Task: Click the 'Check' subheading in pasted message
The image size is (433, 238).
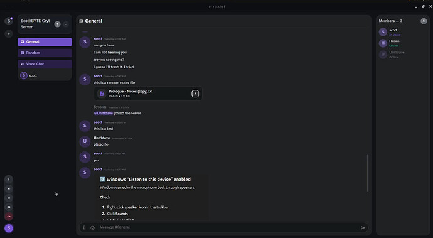Action: (105, 197)
